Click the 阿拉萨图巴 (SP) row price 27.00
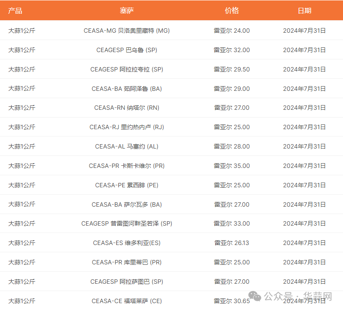This screenshot has height=310, width=343. (x=232, y=282)
